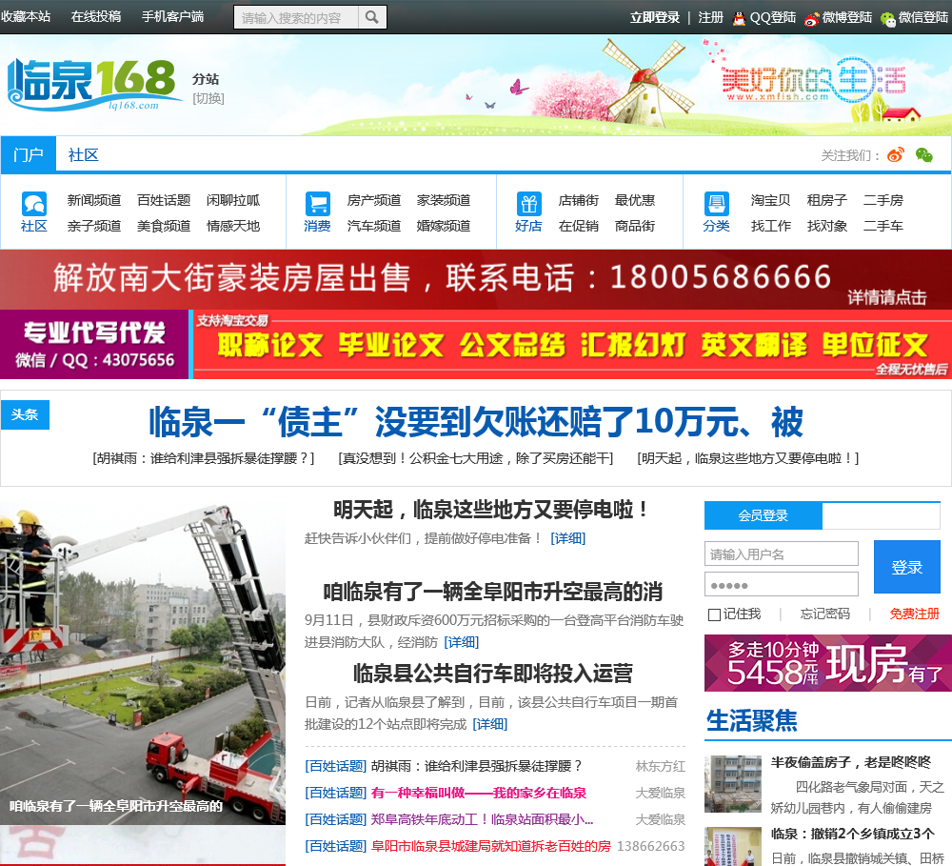
Task: Focus the username input field
Action: (x=782, y=554)
